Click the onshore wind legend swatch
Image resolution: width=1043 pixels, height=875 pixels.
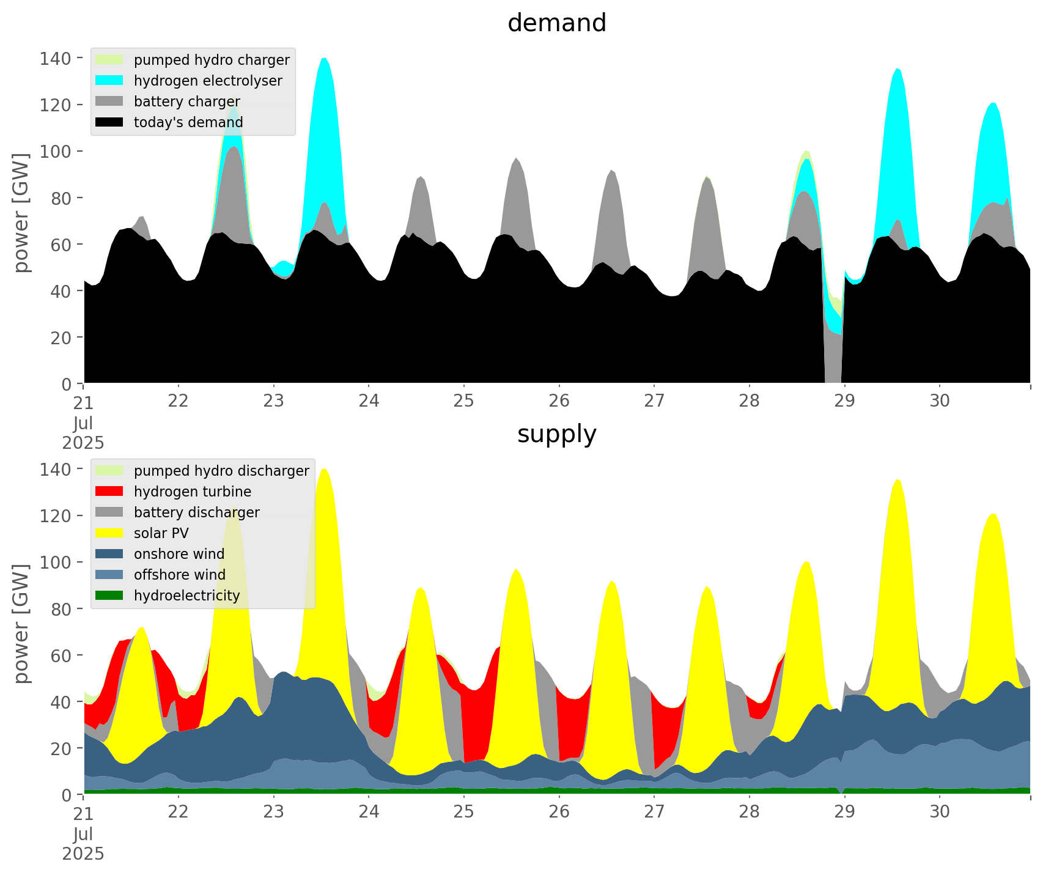tap(109, 554)
